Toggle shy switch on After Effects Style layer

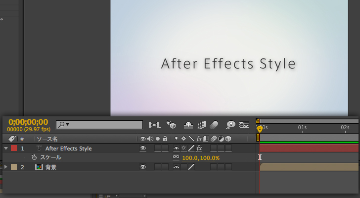176,148
